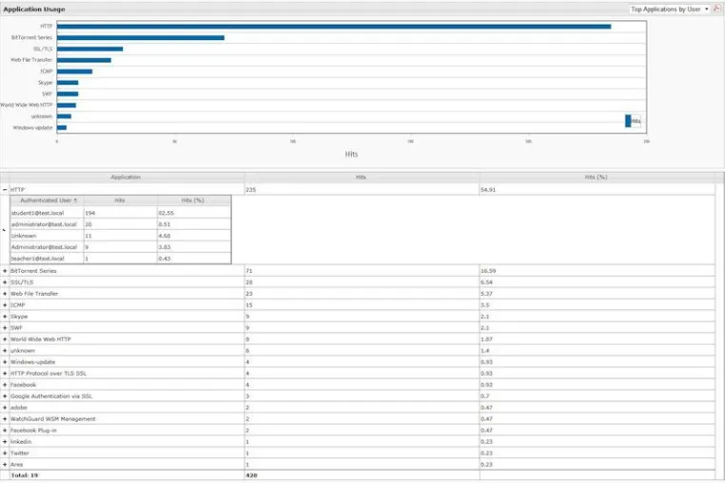This screenshot has width=725, height=483.
Task: Click the Web File Transfer chart bar
Action: [x=84, y=60]
